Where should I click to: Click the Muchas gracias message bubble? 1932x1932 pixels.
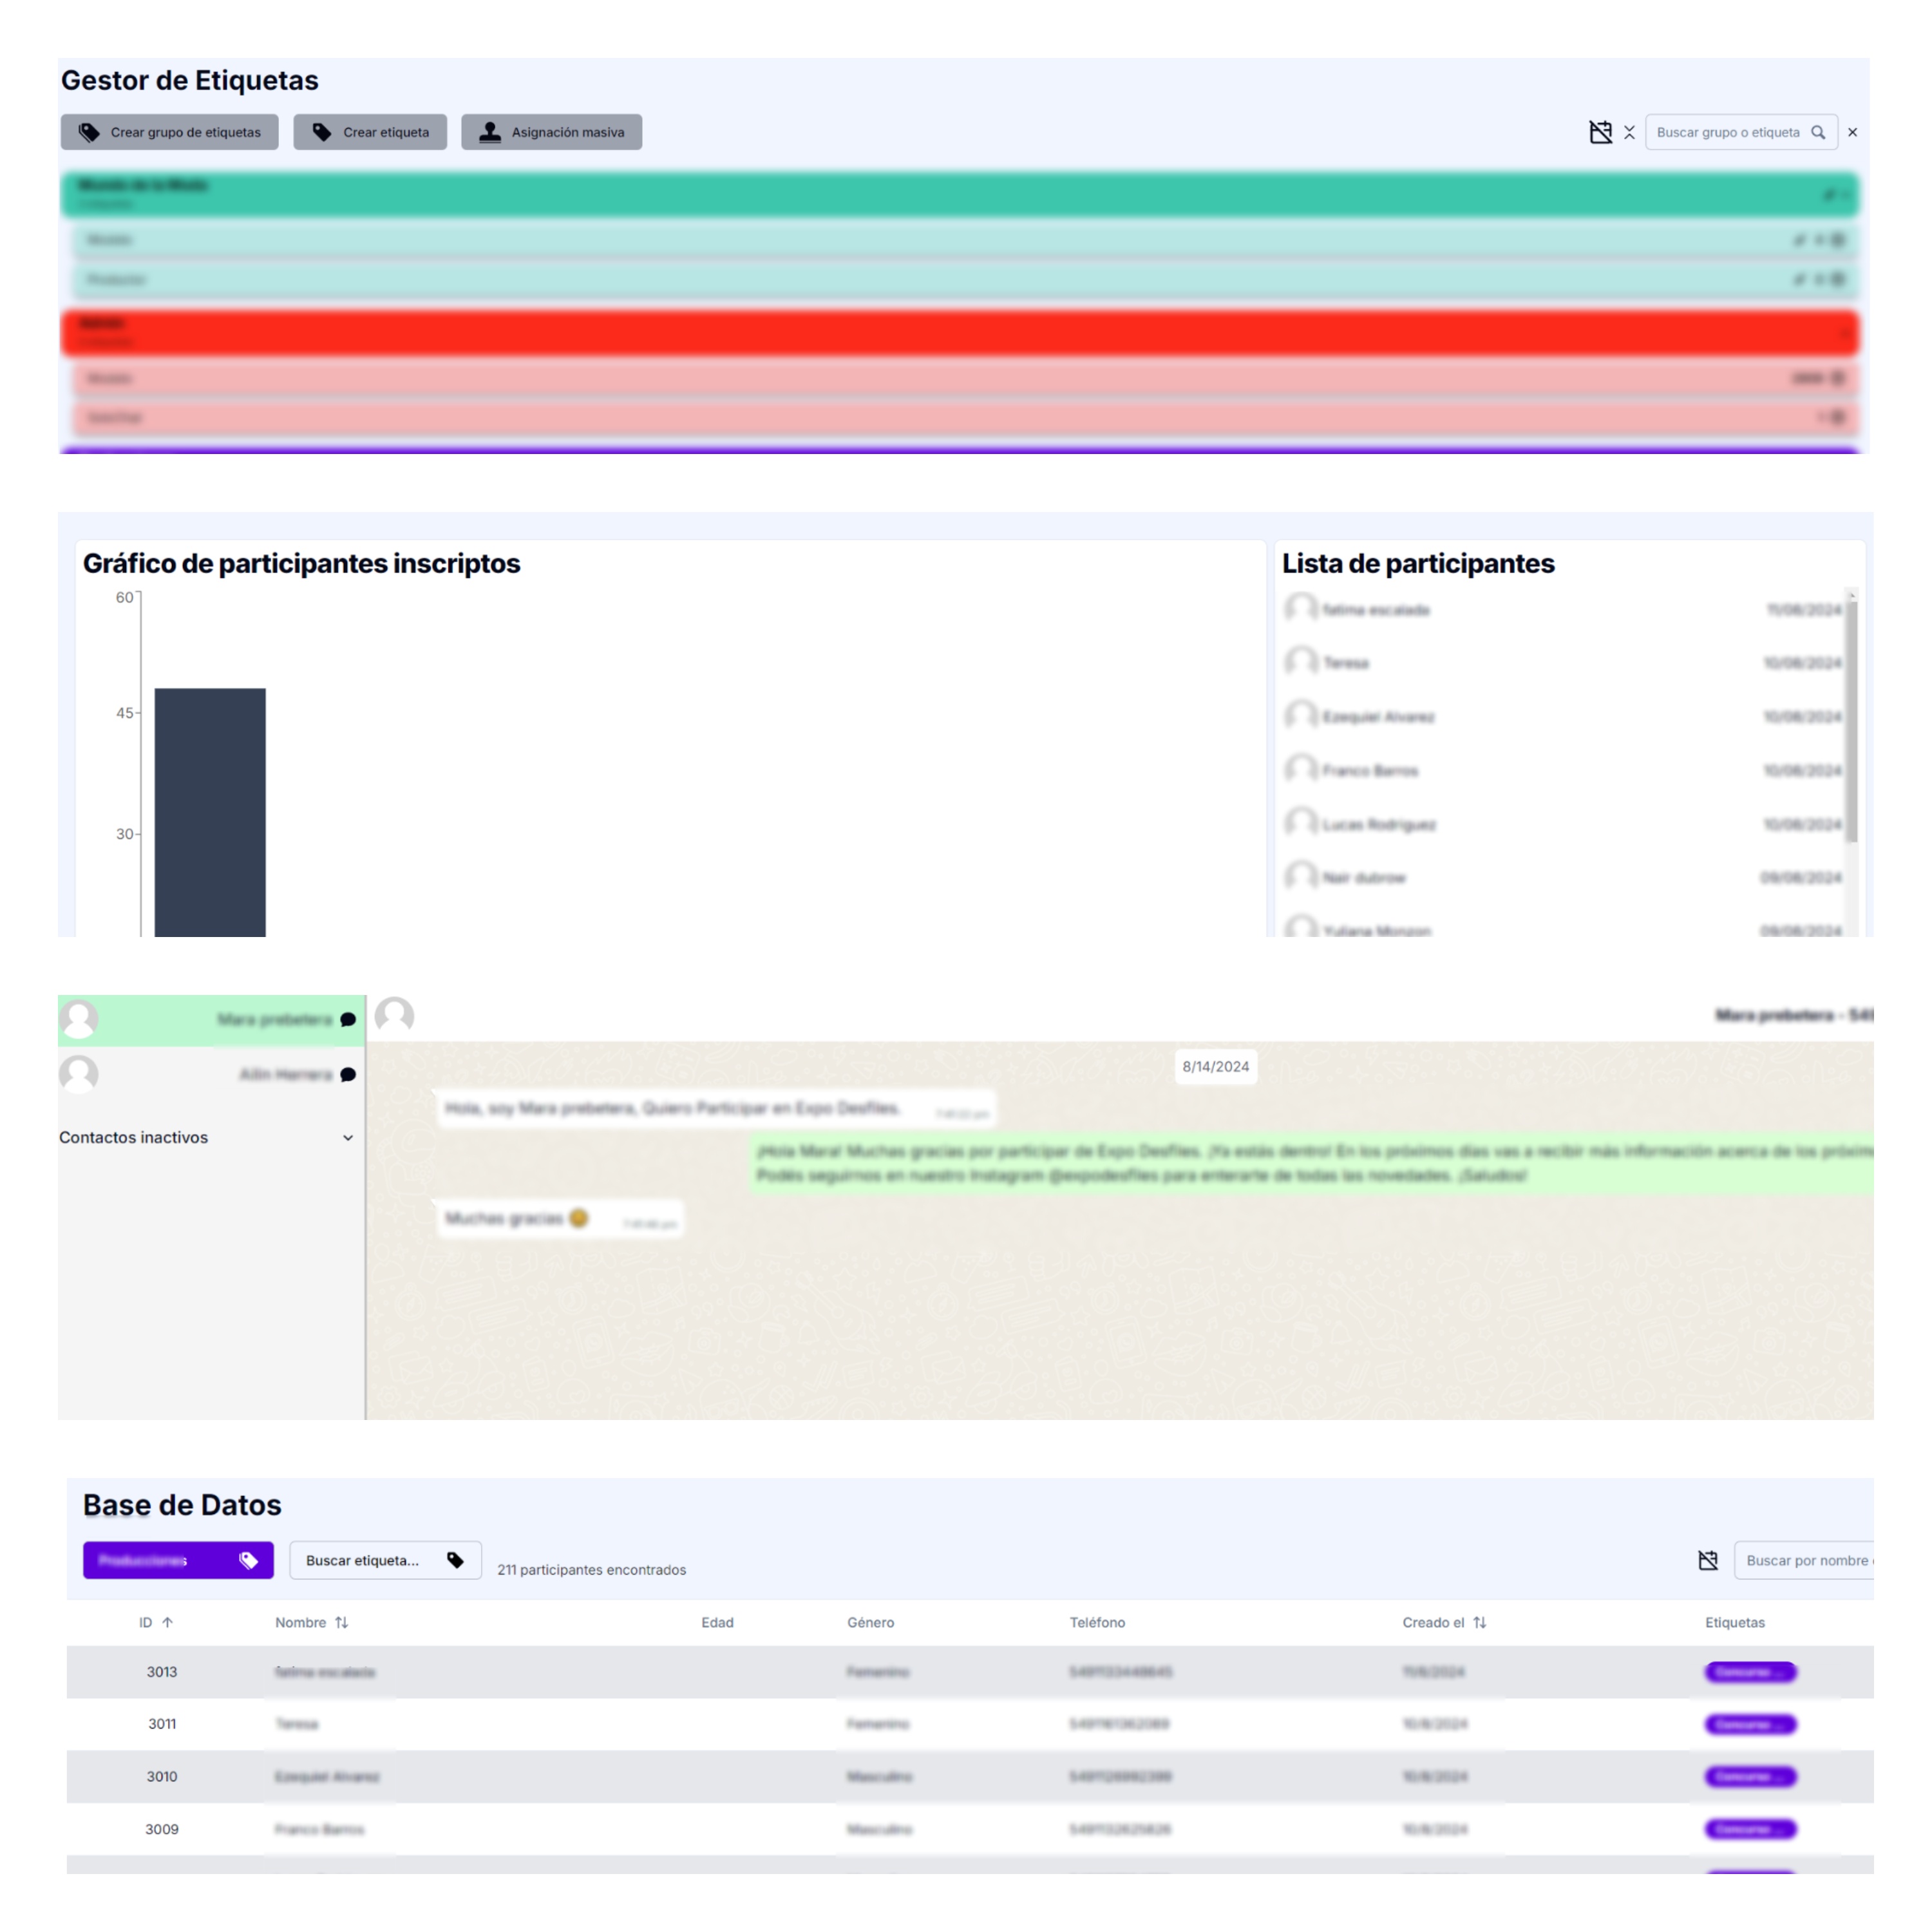[x=560, y=1219]
